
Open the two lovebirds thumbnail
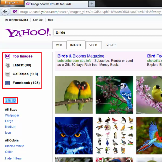(74, 95)
